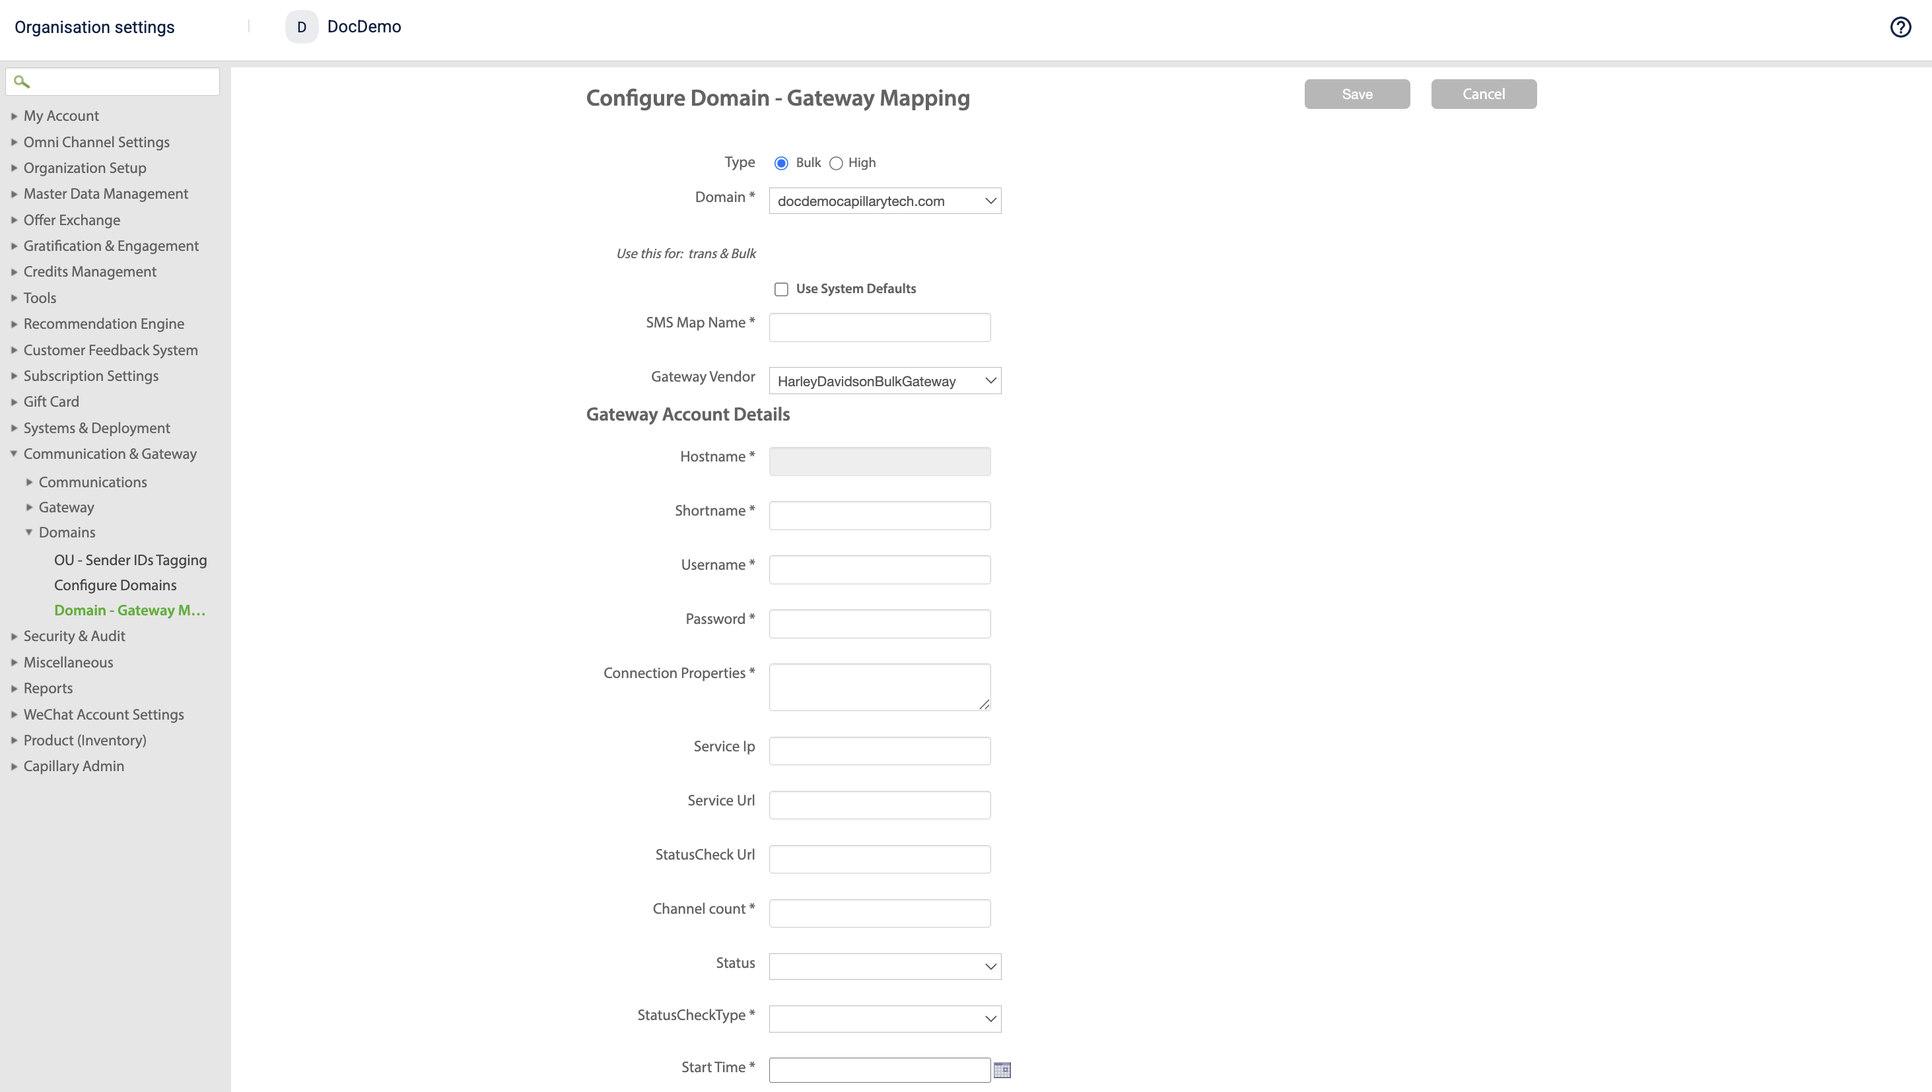Open Configure Domains in sidebar
The width and height of the screenshot is (1932, 1092).
click(115, 585)
